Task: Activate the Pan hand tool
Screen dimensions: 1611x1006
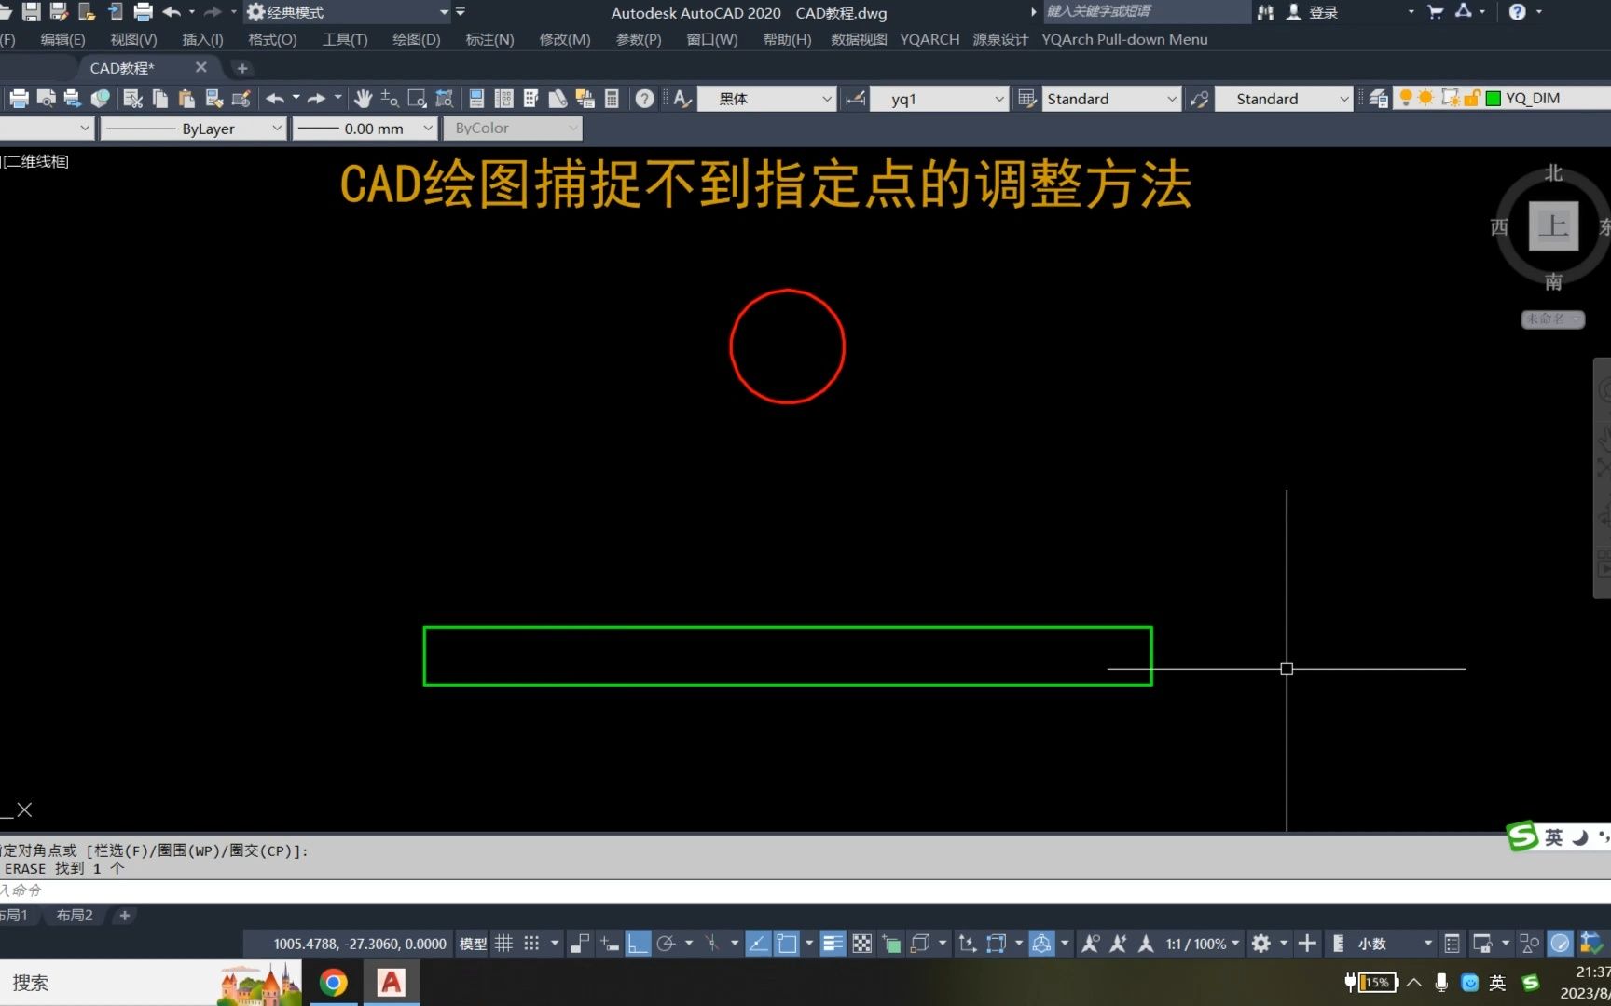Action: tap(363, 99)
